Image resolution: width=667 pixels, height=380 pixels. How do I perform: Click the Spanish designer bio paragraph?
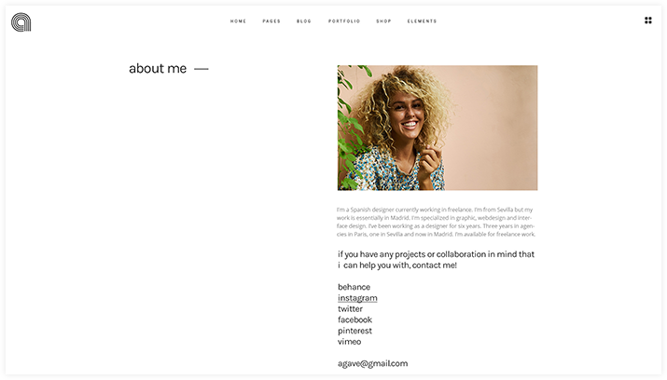click(x=436, y=222)
